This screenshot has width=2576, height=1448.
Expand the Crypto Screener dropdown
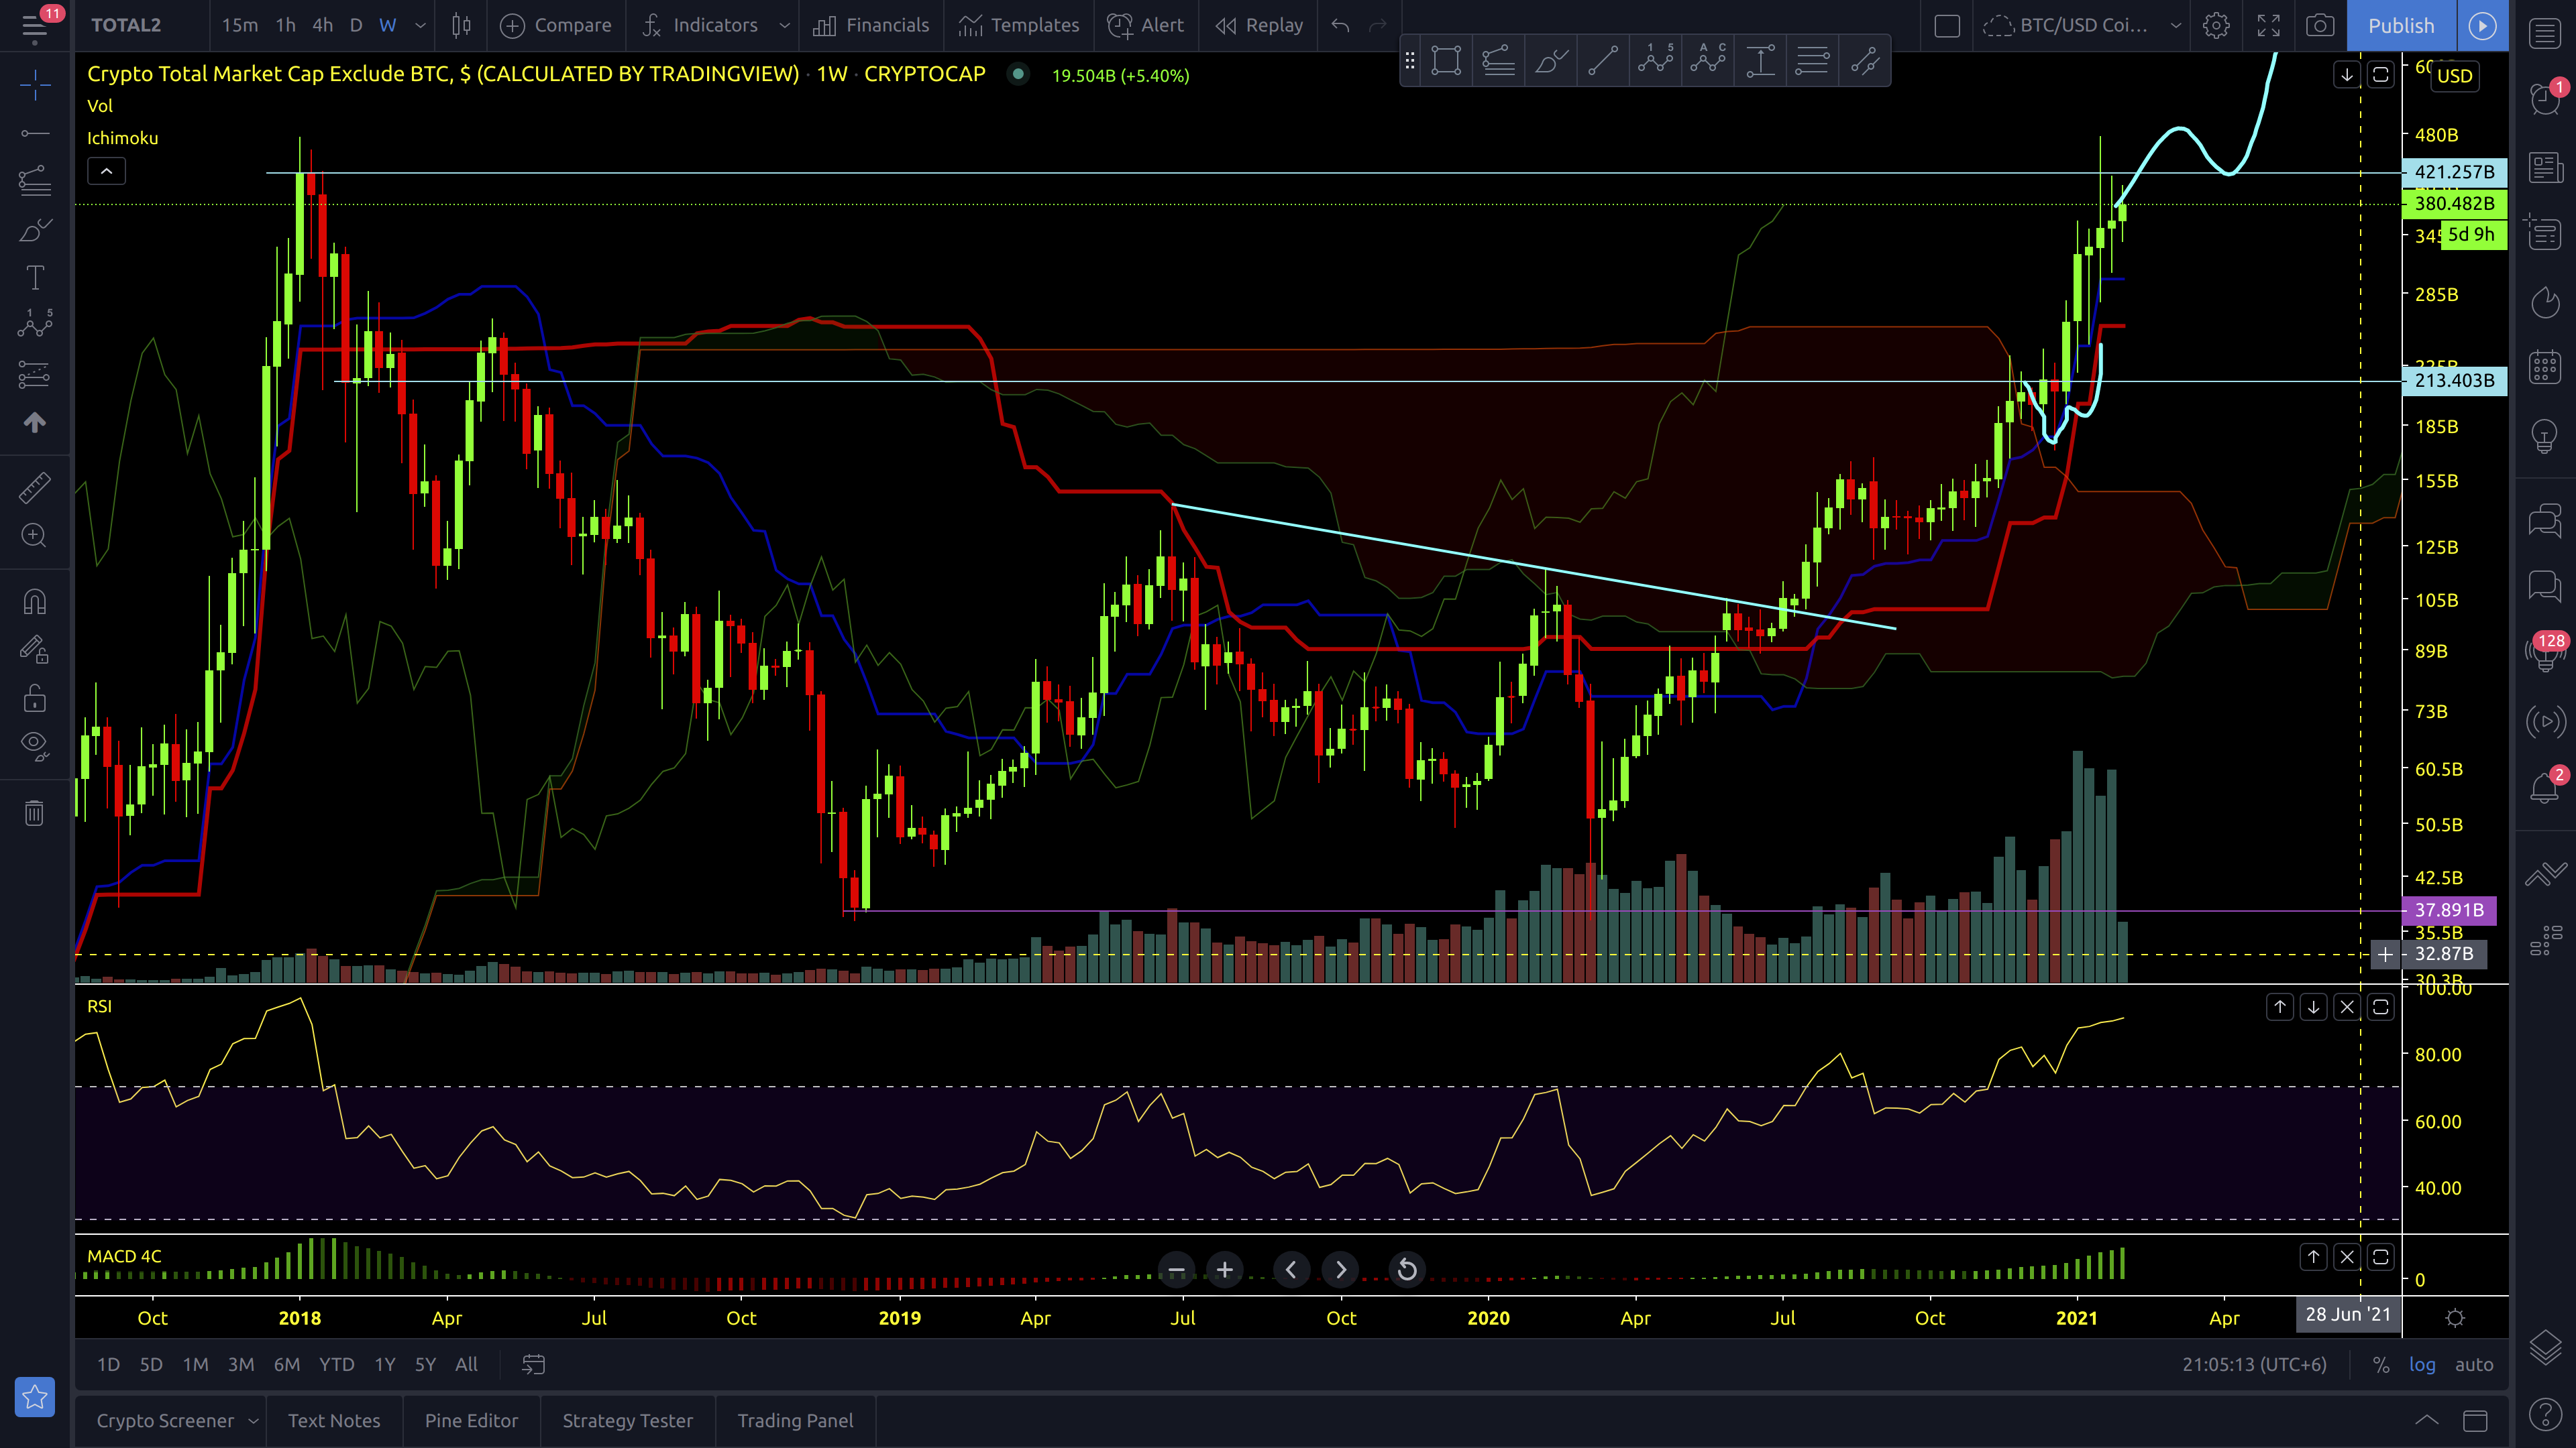point(253,1420)
